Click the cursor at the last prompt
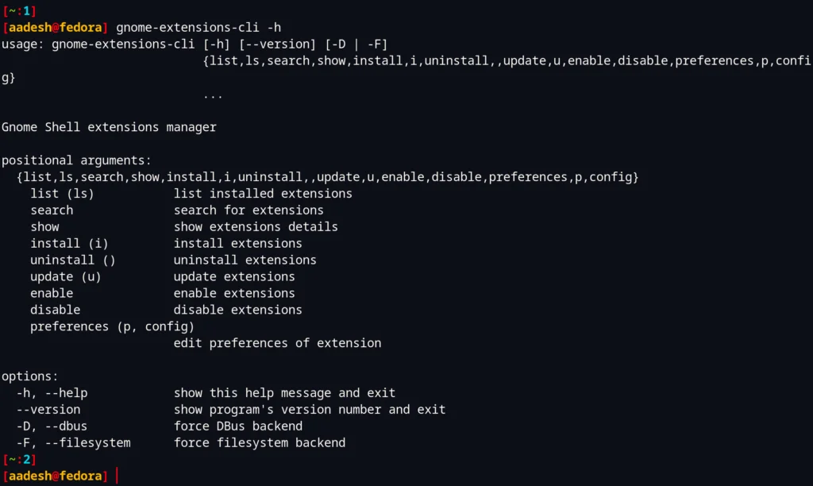This screenshot has height=486, width=813. coord(117,476)
